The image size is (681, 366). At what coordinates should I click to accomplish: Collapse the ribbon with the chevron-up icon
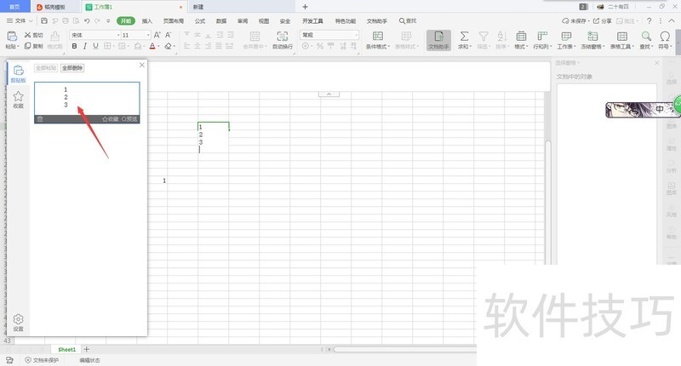coord(672,20)
